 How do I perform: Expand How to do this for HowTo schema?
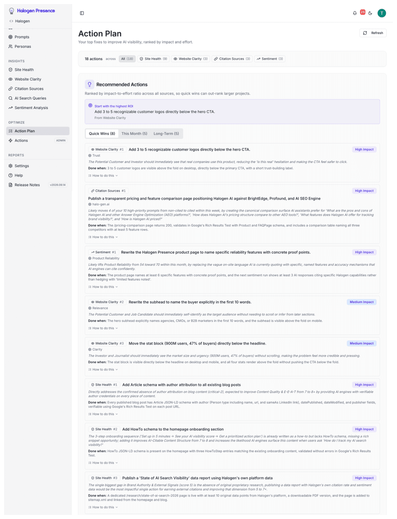(x=103, y=463)
